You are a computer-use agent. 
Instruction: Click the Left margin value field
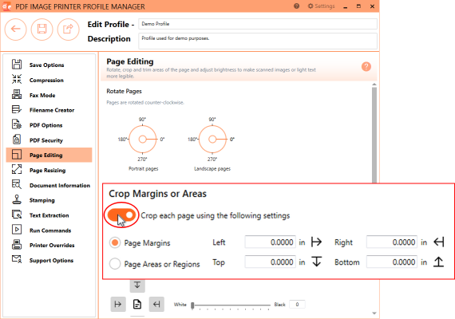tap(270, 242)
